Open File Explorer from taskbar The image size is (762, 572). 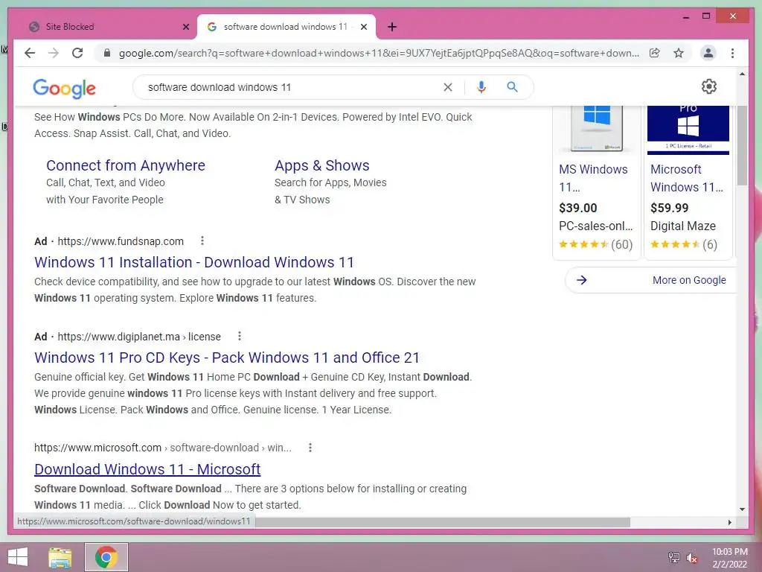pos(60,557)
